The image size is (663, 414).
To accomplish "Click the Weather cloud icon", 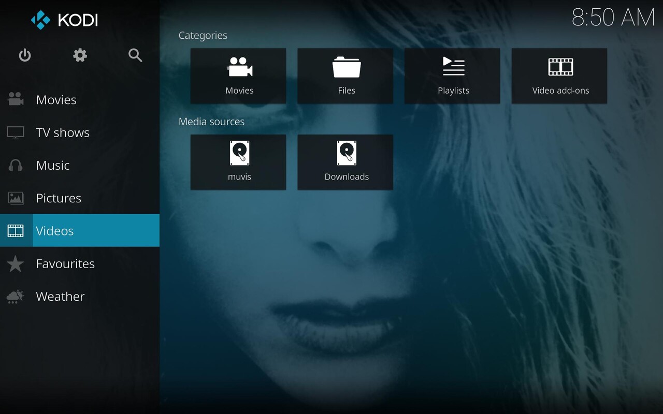I will pyautogui.click(x=16, y=297).
